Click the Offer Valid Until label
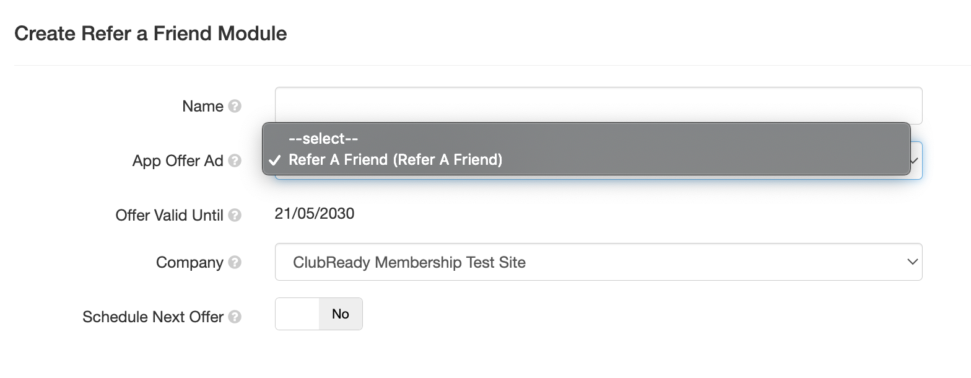This screenshot has width=971, height=378. pyautogui.click(x=169, y=216)
